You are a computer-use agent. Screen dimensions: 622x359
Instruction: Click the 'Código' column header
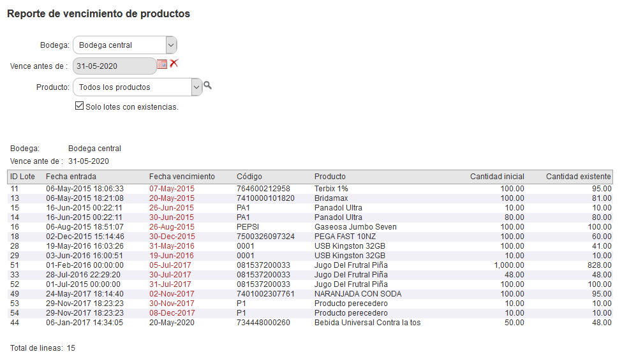pos(249,177)
